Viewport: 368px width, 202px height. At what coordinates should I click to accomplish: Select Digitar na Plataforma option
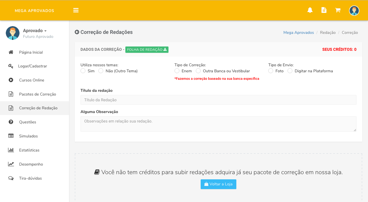(290, 71)
